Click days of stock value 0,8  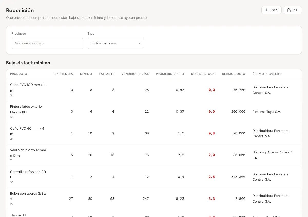pyautogui.click(x=212, y=133)
